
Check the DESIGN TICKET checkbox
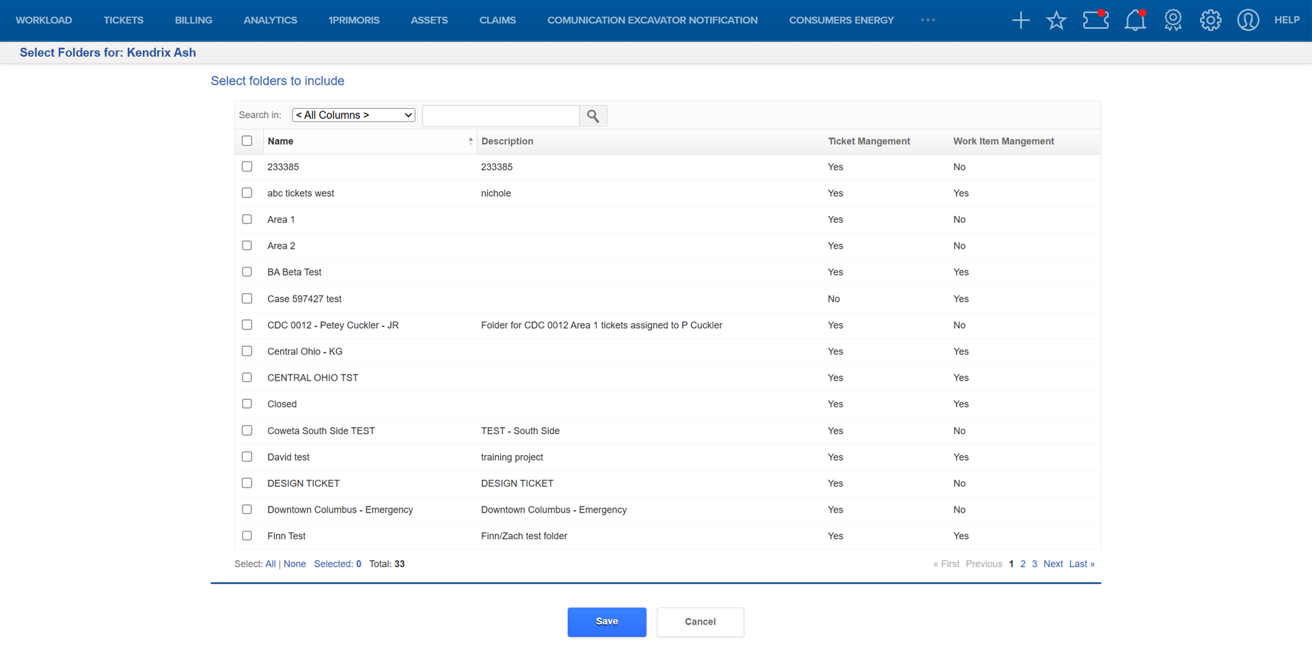pyautogui.click(x=247, y=483)
